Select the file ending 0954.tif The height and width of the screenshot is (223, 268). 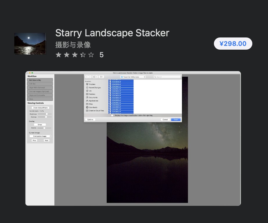121,96
